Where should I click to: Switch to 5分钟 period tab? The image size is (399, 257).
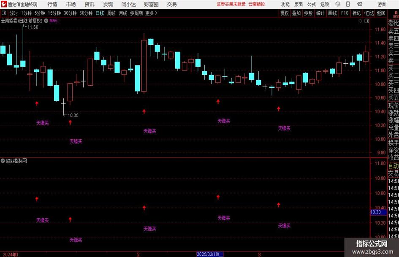pos(39,13)
